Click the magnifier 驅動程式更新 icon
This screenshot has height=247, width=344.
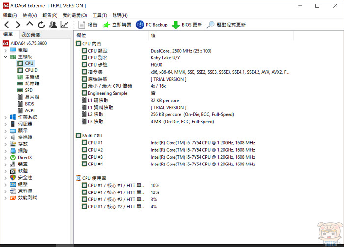211,25
